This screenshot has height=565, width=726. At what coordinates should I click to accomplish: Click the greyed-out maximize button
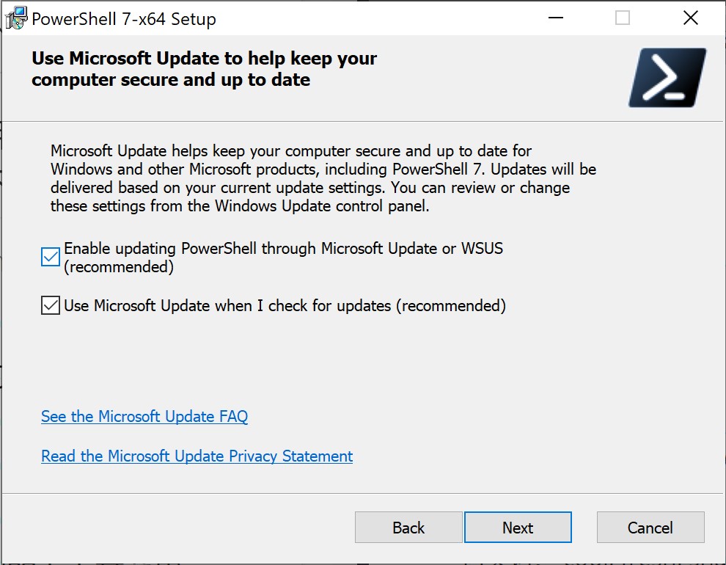click(x=623, y=18)
